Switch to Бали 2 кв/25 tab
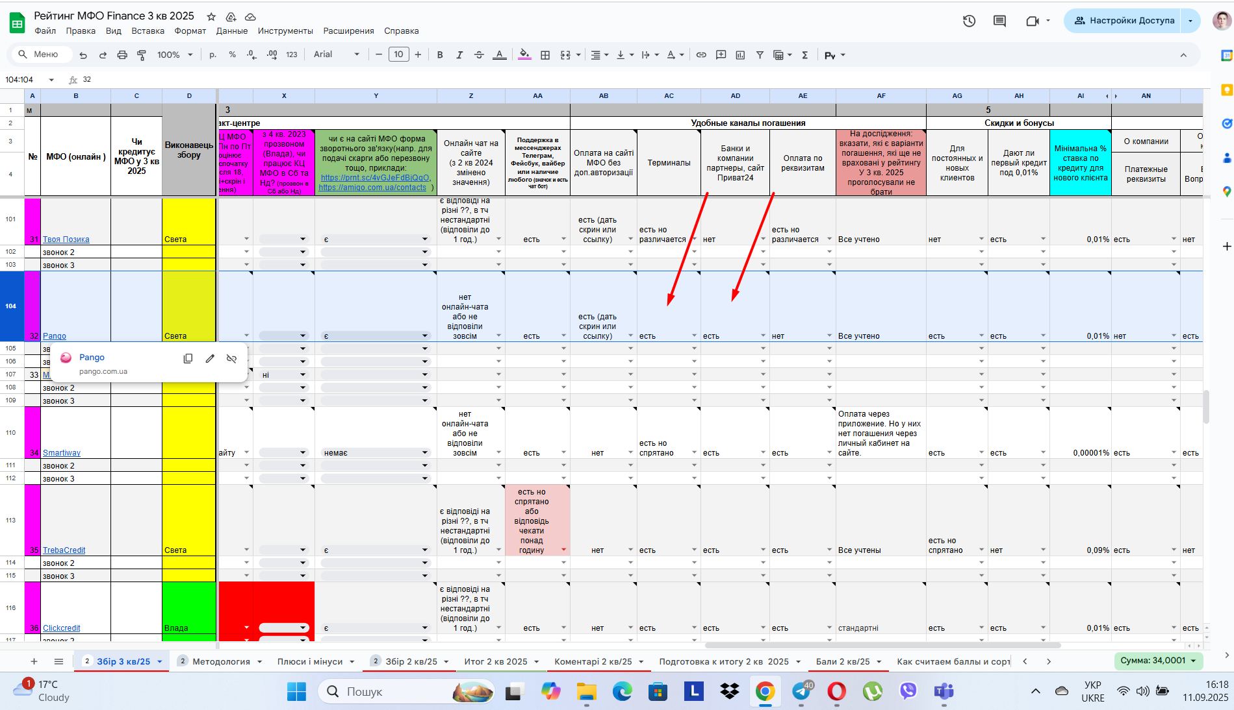Screen dimensions: 1234x710 [x=843, y=661]
